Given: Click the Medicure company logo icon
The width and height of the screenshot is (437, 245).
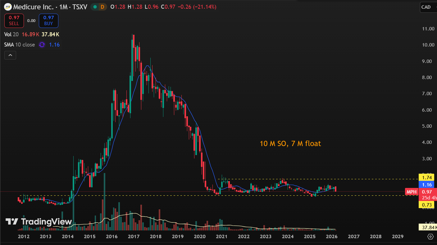Looking at the screenshot, I should click(8, 7).
